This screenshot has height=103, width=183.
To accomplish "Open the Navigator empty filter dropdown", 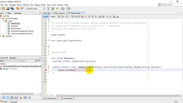I will click(x=36, y=61).
